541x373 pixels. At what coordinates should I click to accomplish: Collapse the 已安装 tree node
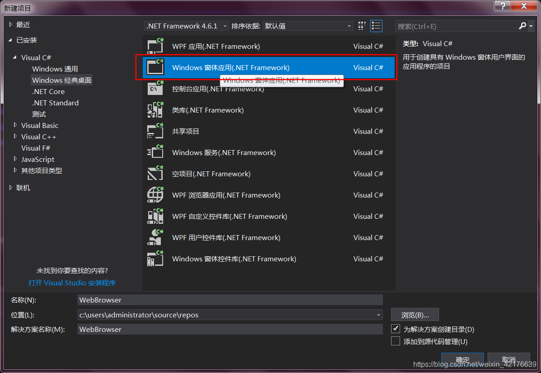tap(10, 40)
